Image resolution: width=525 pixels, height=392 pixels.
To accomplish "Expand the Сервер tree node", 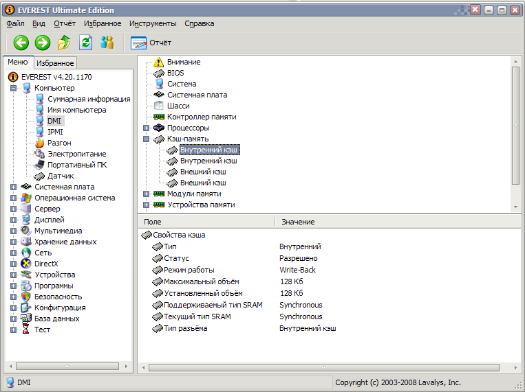I will (x=13, y=209).
